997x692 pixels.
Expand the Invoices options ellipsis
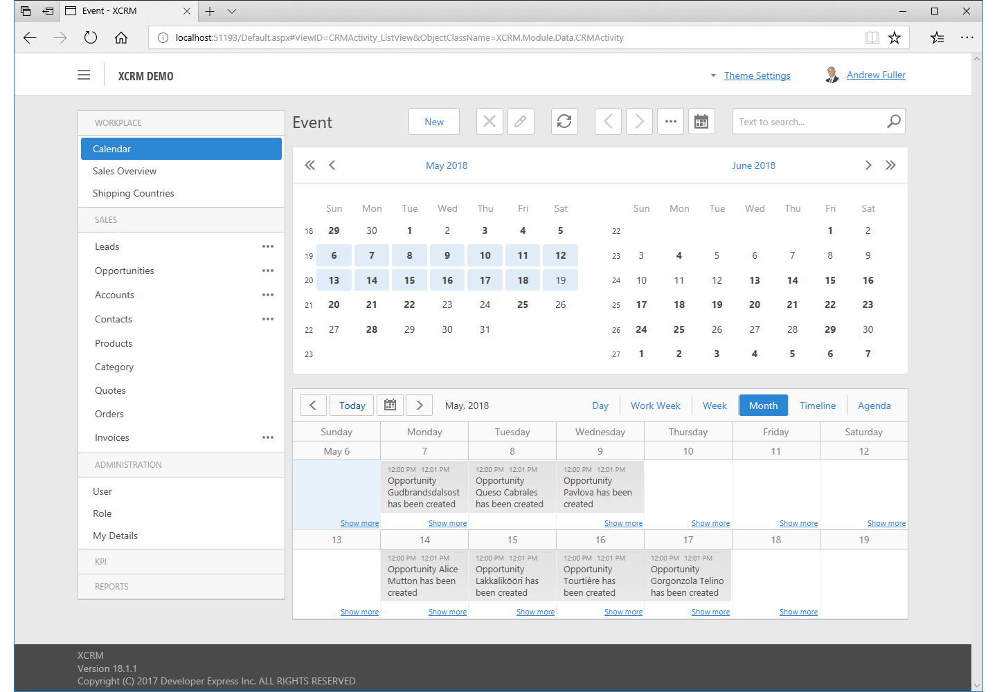[268, 437]
